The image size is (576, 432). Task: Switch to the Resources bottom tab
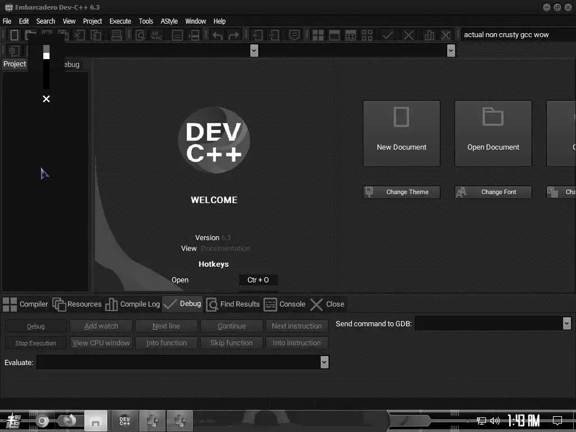pyautogui.click(x=77, y=304)
